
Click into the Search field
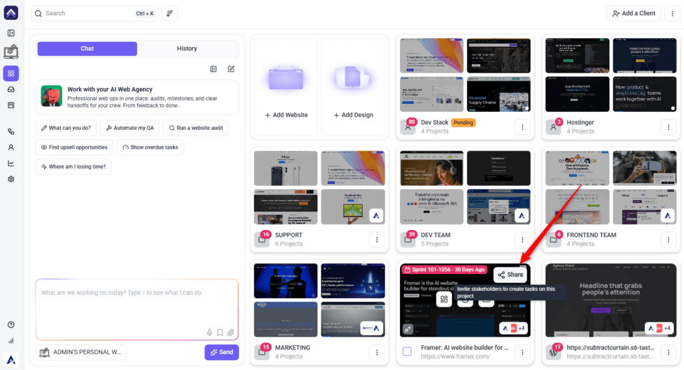coord(95,13)
